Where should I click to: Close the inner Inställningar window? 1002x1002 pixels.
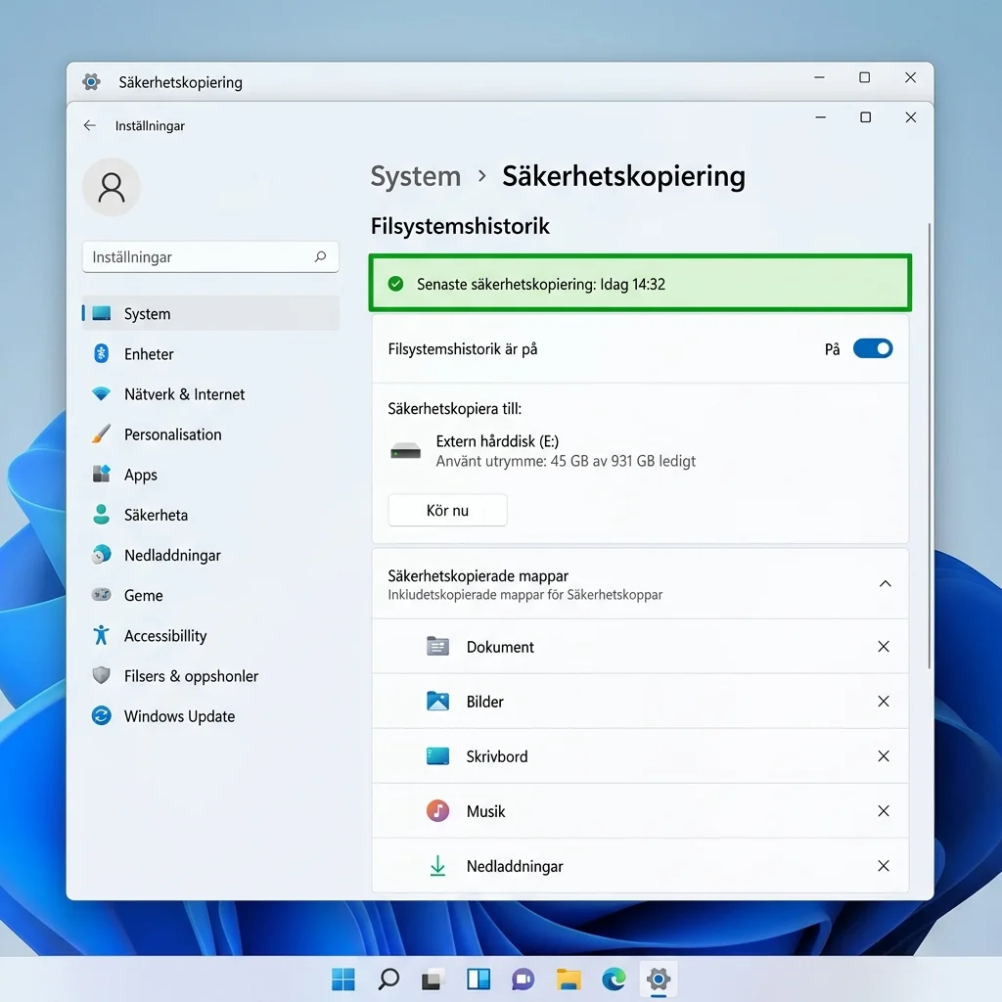point(911,117)
